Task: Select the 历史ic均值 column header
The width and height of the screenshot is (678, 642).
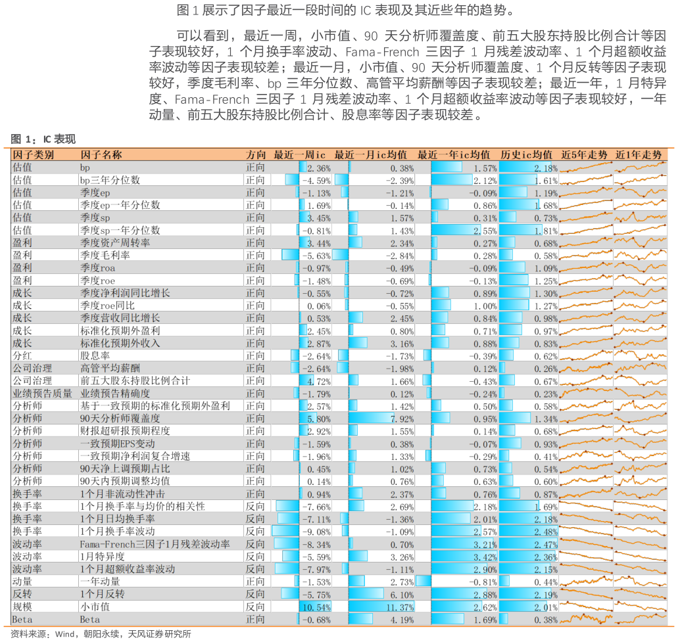Action: (x=525, y=155)
